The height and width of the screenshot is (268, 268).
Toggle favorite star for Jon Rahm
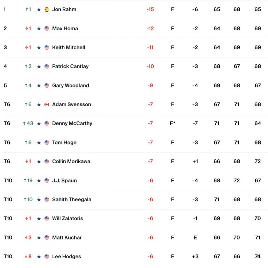[39, 9]
